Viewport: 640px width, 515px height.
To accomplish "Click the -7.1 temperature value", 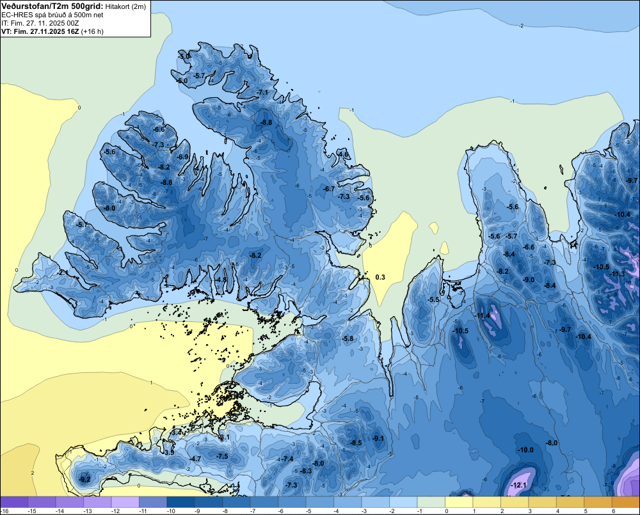I will click(262, 93).
